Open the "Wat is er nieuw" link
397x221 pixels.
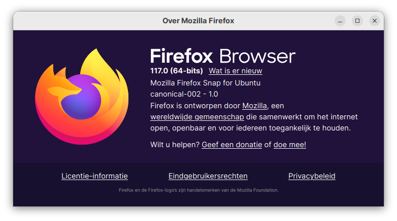pyautogui.click(x=235, y=71)
